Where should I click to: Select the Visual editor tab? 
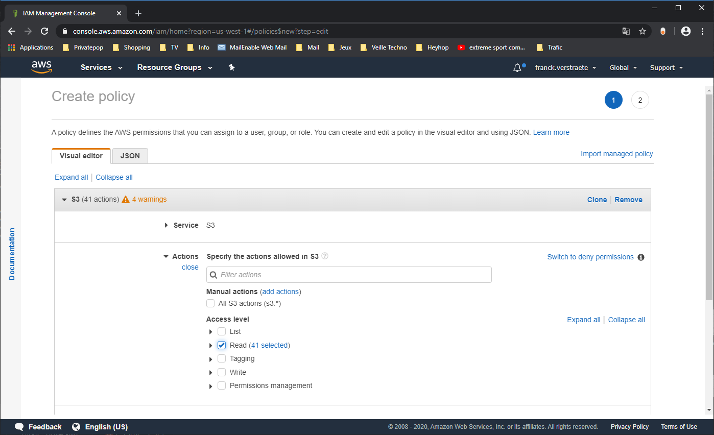(81, 156)
